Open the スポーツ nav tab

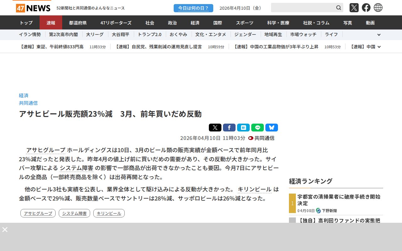click(245, 23)
